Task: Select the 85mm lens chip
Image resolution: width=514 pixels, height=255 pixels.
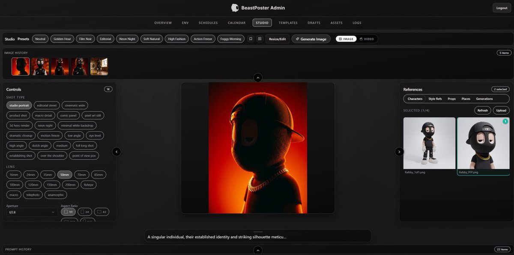Action: [x=99, y=175]
